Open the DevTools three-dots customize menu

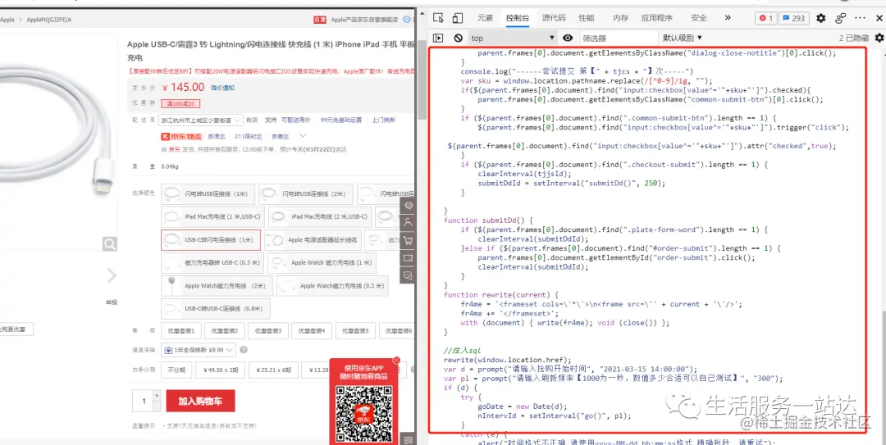(x=861, y=18)
